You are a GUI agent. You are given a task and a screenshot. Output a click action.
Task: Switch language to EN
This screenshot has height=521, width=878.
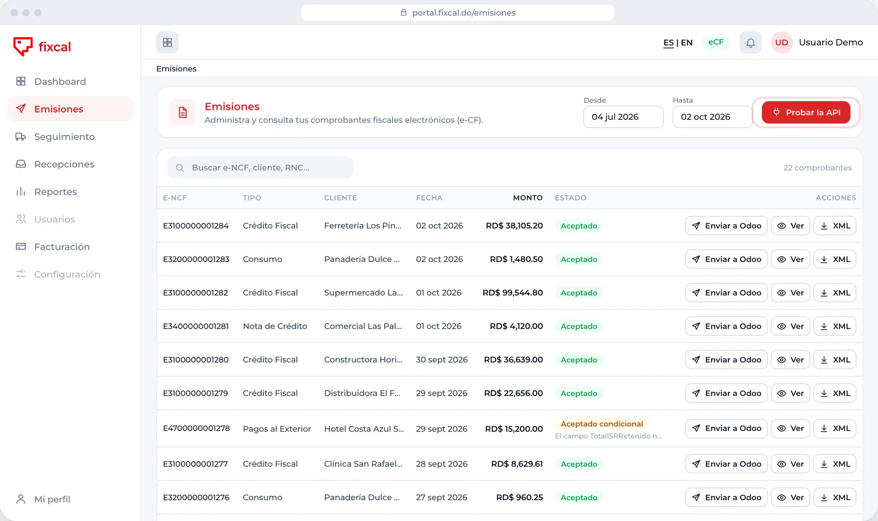point(686,43)
